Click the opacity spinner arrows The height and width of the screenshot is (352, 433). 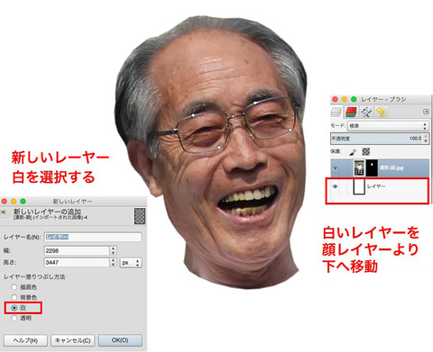pyautogui.click(x=426, y=139)
